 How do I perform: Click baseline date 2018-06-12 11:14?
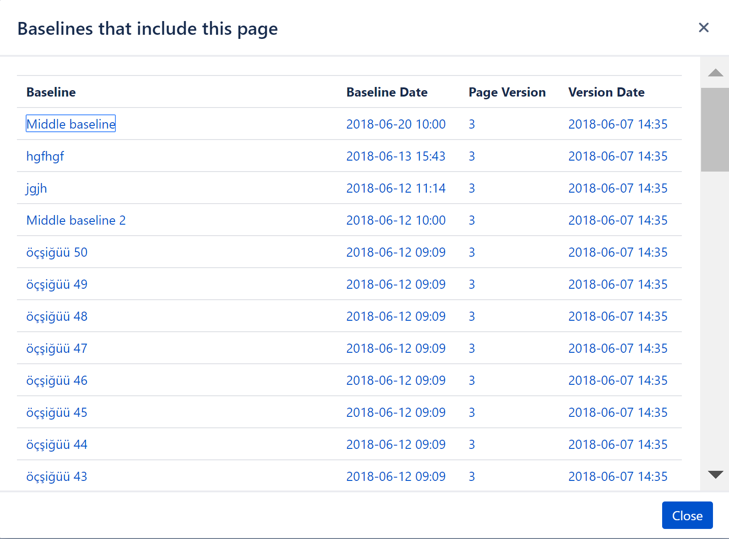(396, 188)
